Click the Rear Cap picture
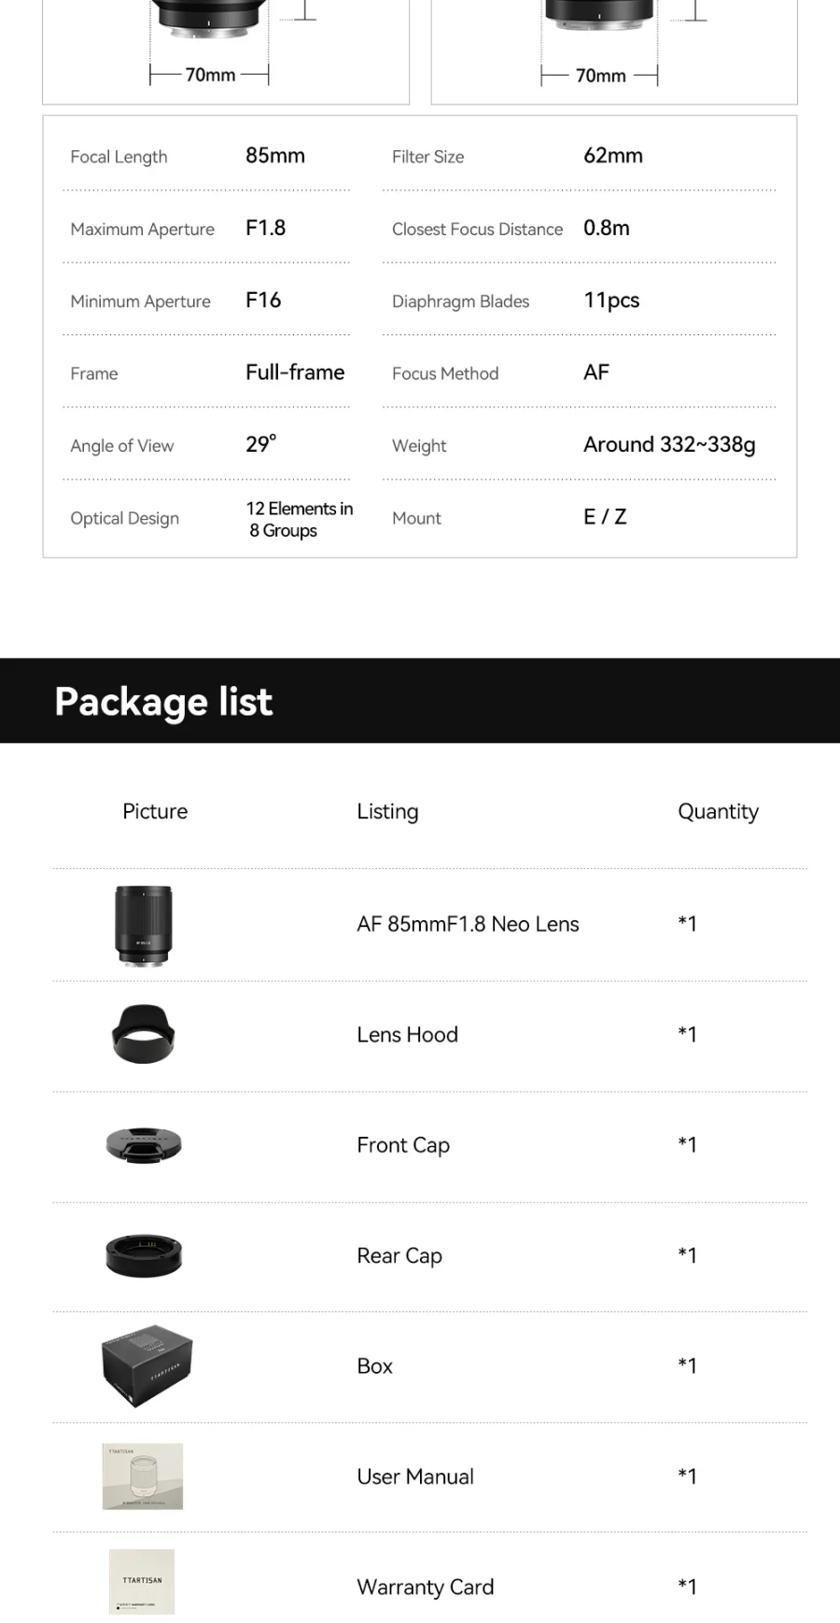 click(x=143, y=1255)
